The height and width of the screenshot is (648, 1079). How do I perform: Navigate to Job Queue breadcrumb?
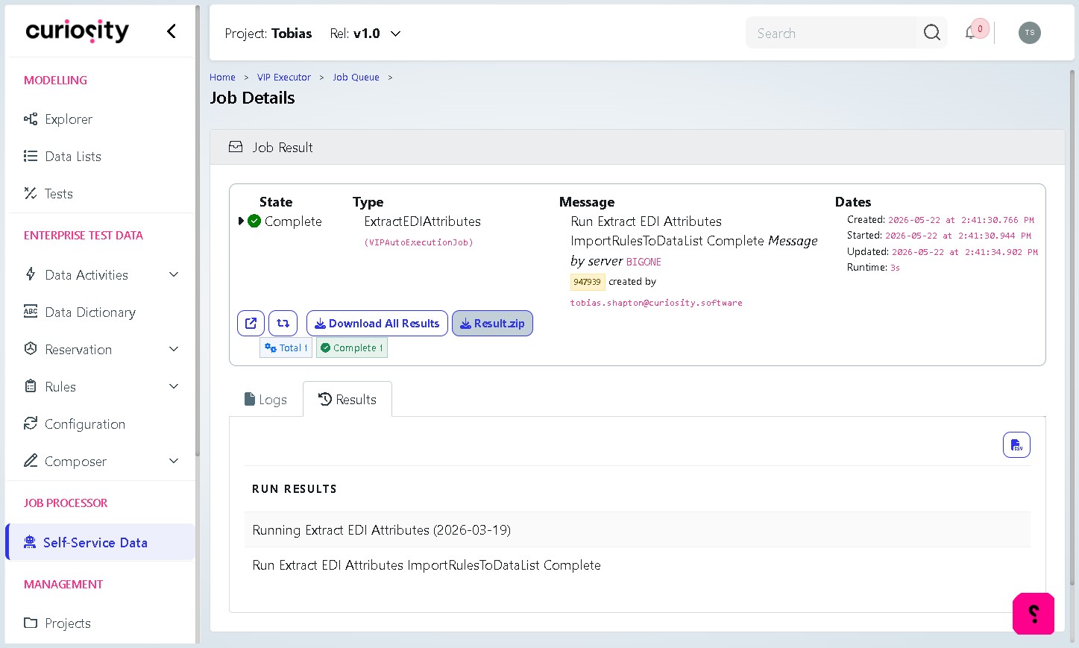coord(356,78)
